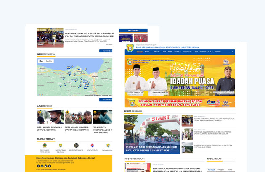Open Sekda Buka Pekan Olahraga Pelajar headline
Screen dimensions: 265x172
click(x=89, y=35)
